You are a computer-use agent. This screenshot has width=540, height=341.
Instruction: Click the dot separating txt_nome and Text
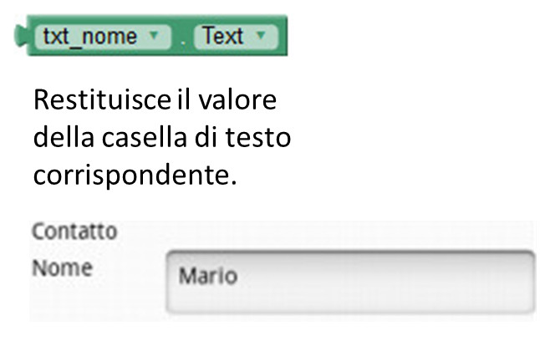pos(184,42)
